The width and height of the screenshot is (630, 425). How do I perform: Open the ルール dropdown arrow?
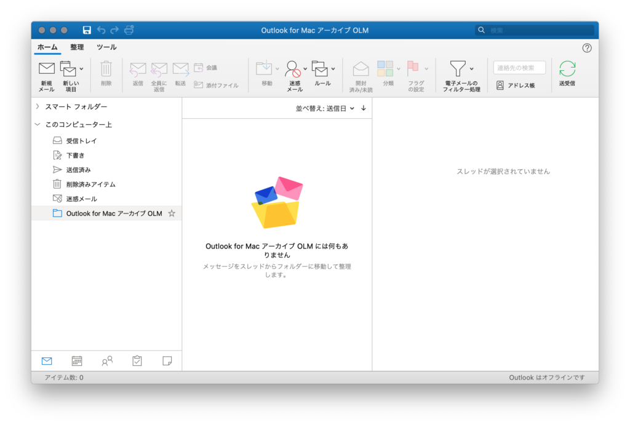333,69
